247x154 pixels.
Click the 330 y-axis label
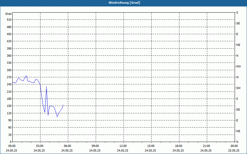(x=9, y=63)
